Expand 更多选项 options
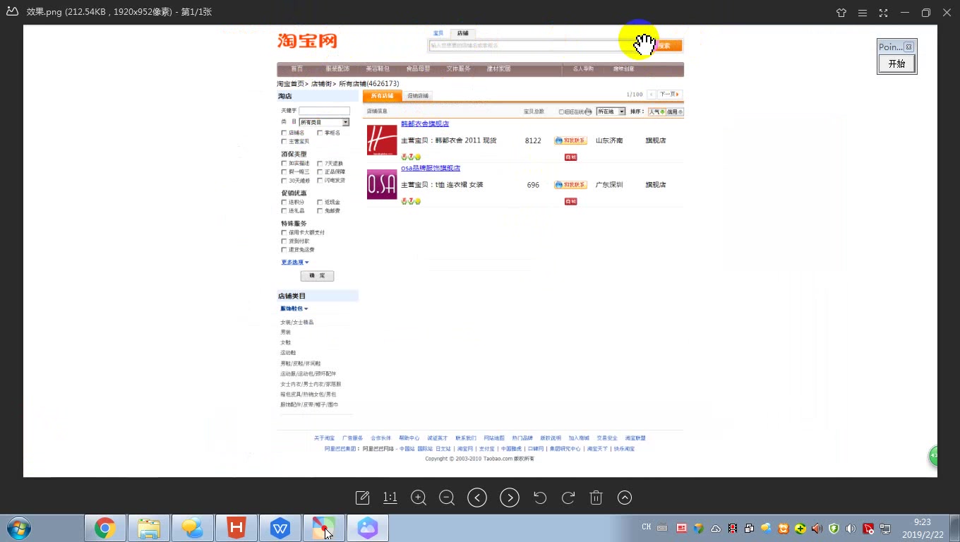 point(295,262)
